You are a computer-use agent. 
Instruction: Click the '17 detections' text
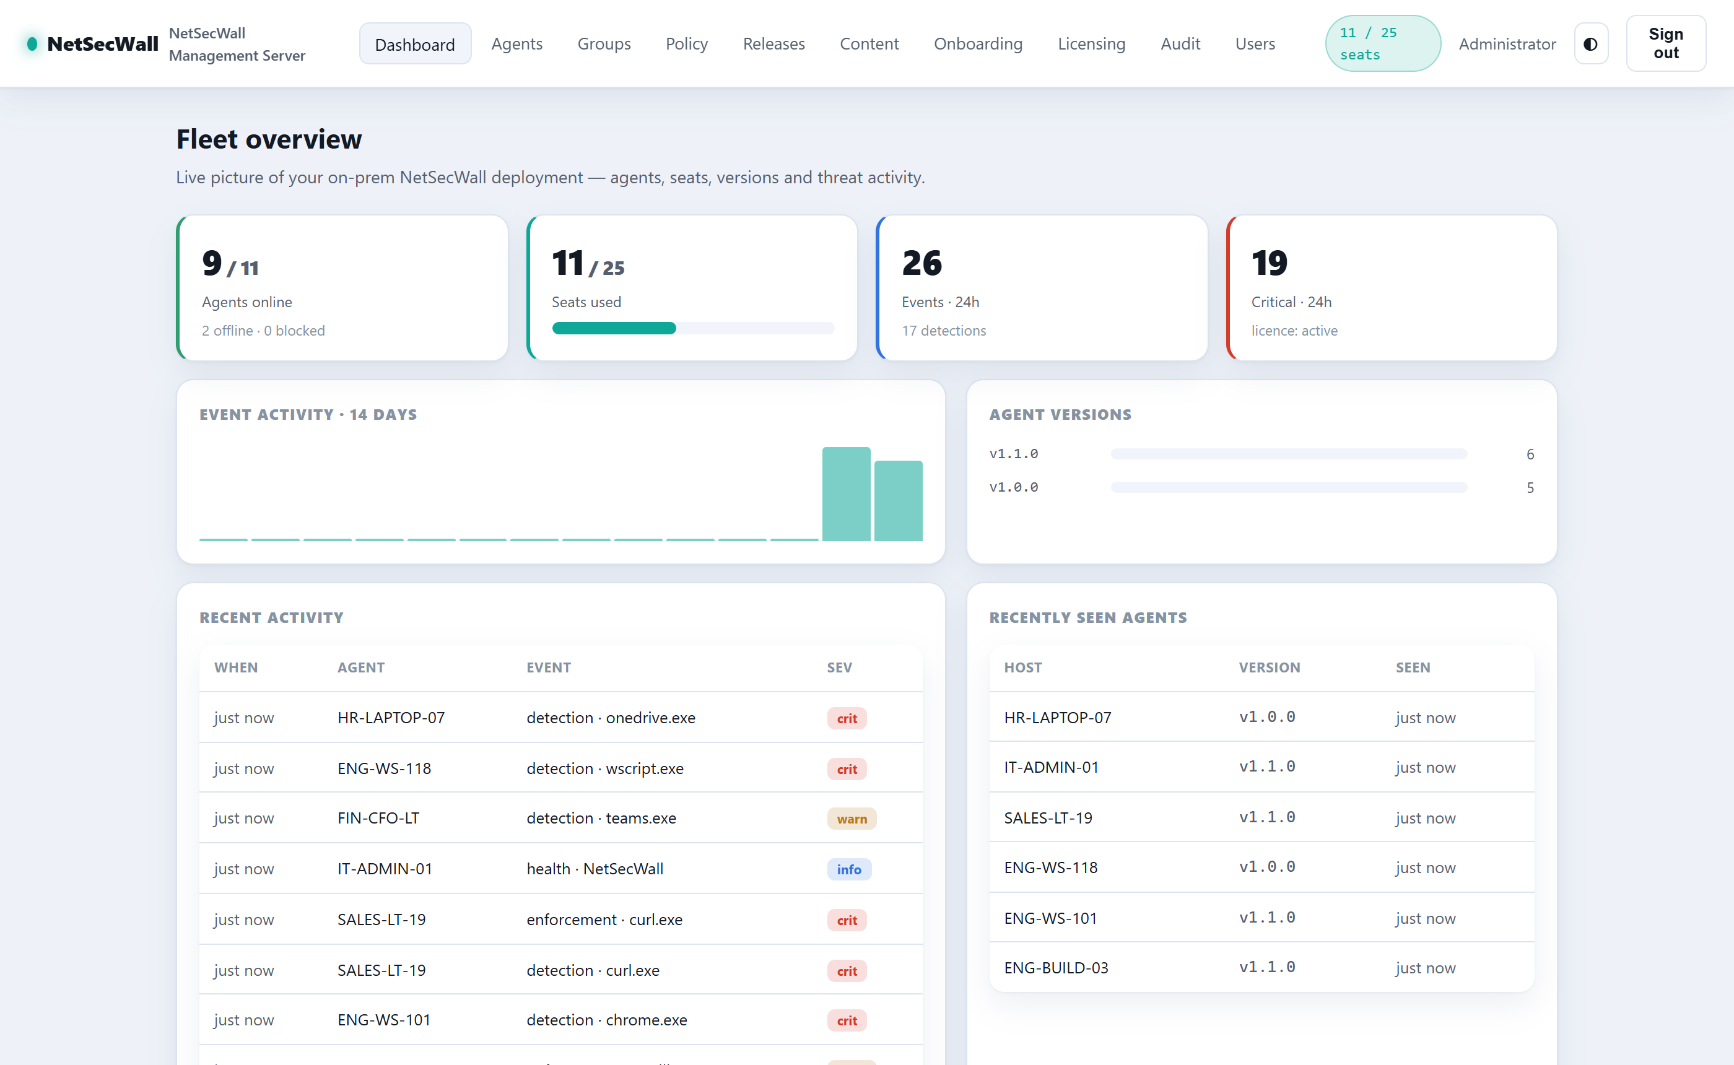coord(944,331)
